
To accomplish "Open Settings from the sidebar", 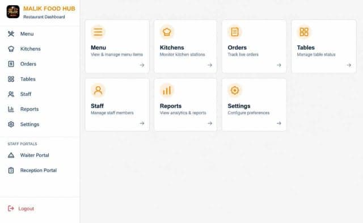I will [29, 124].
